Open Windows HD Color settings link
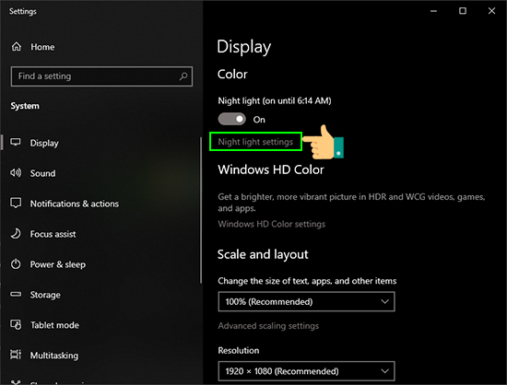 pyautogui.click(x=272, y=224)
